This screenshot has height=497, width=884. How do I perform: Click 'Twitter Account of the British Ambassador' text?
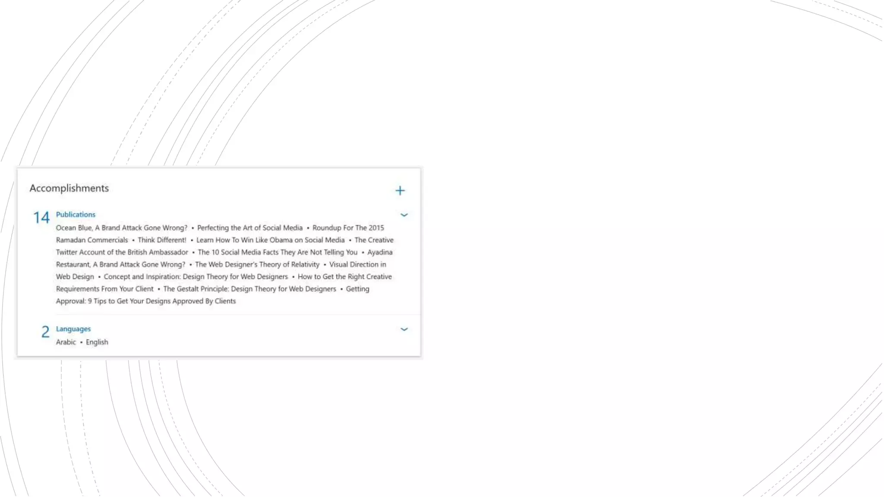tap(122, 252)
